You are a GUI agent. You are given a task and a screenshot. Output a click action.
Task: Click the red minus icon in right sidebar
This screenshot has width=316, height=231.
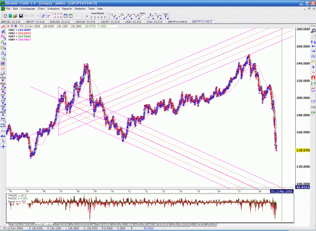coord(313,72)
